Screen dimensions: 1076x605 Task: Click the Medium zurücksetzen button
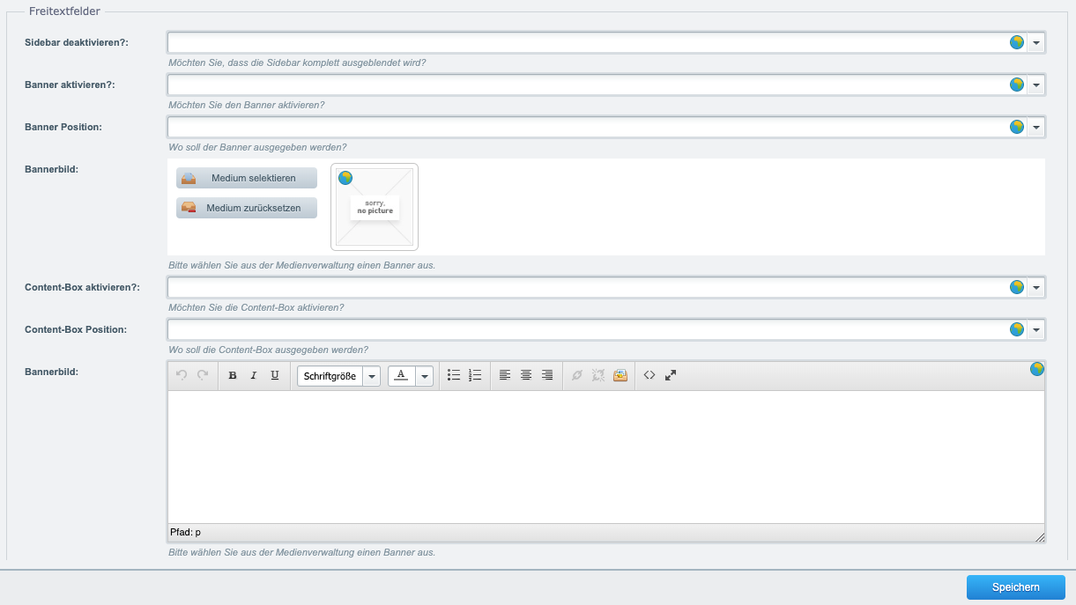(x=247, y=208)
